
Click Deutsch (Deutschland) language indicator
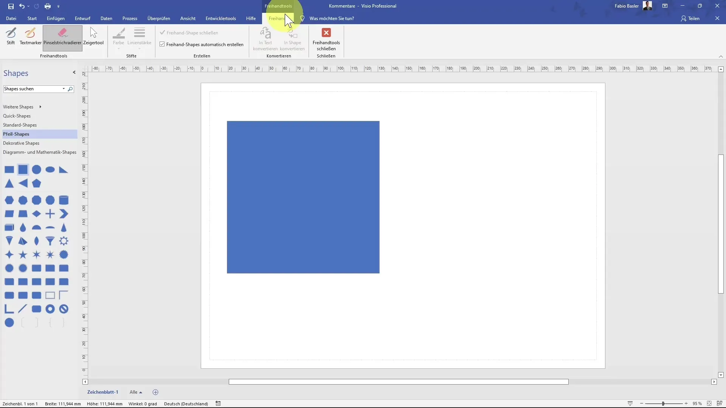point(186,403)
